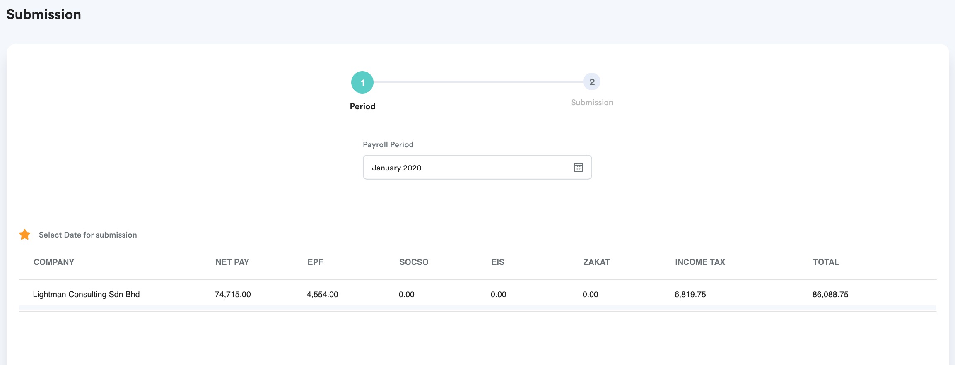Viewport: 955px width, 365px height.
Task: Click the TOTAL column header
Action: 826,262
